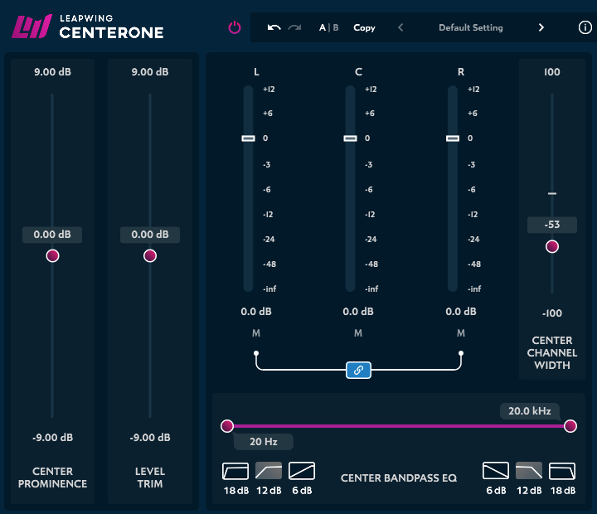Open the Default Setting preset menu
The image size is (597, 514).
[470, 27]
